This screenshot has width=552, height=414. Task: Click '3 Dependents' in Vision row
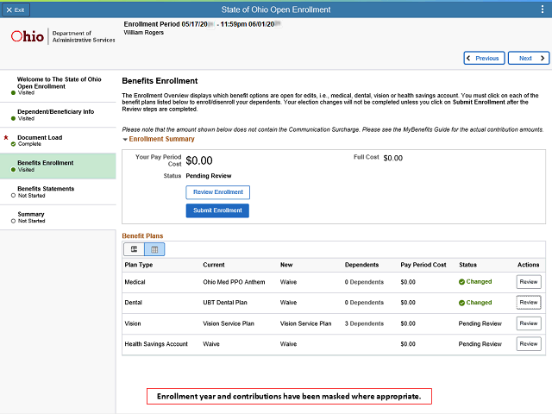[x=364, y=323]
